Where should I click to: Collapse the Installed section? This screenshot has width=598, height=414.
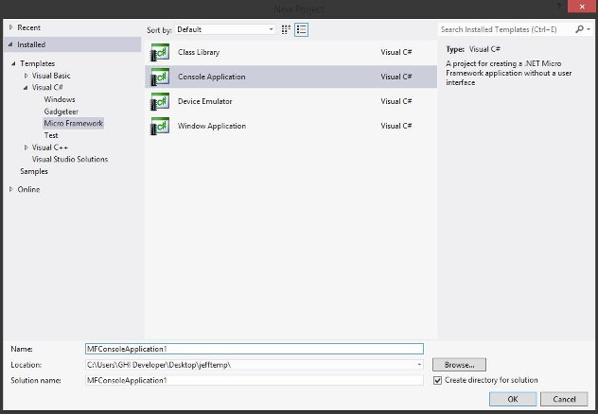[10, 44]
